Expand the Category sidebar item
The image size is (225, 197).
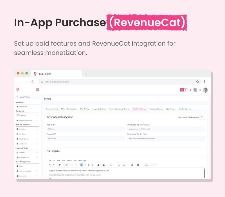pos(27,115)
